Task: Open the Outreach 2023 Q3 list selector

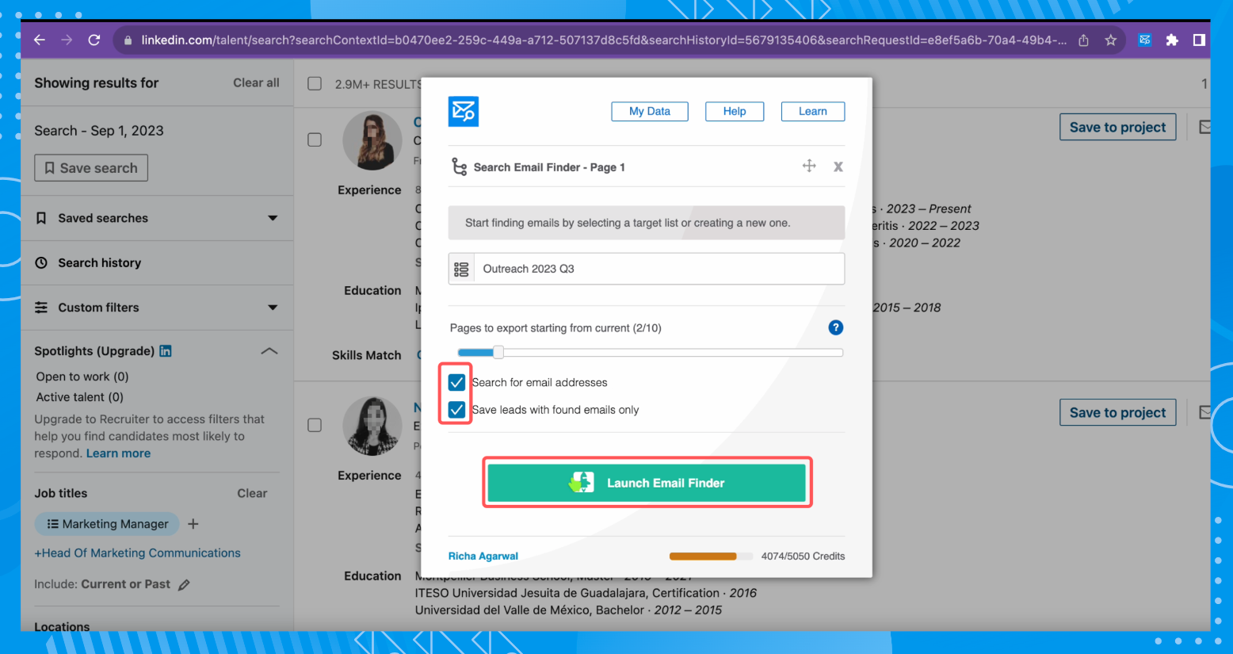Action: pyautogui.click(x=647, y=269)
